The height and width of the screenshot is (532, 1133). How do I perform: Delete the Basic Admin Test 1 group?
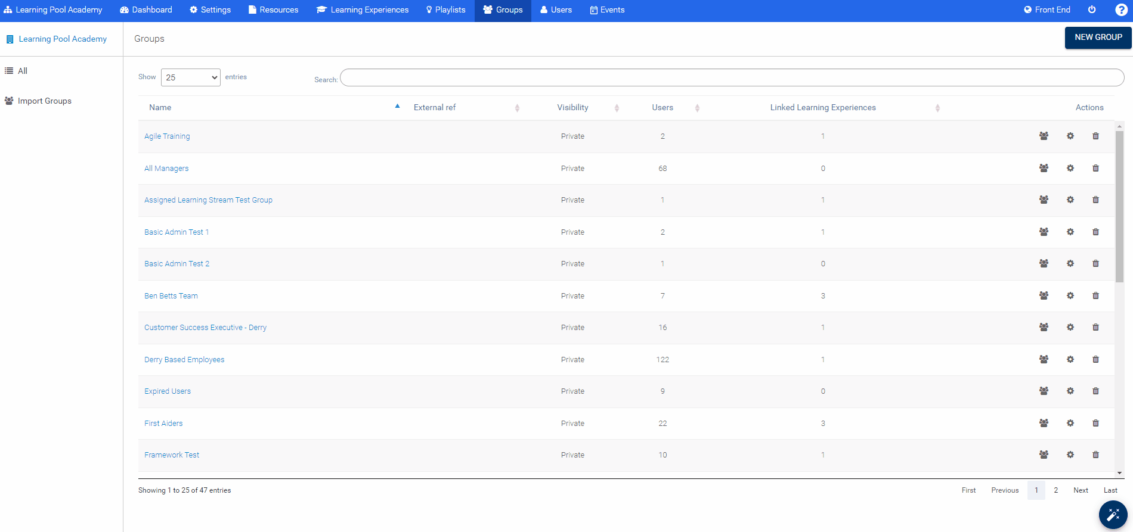1095,232
